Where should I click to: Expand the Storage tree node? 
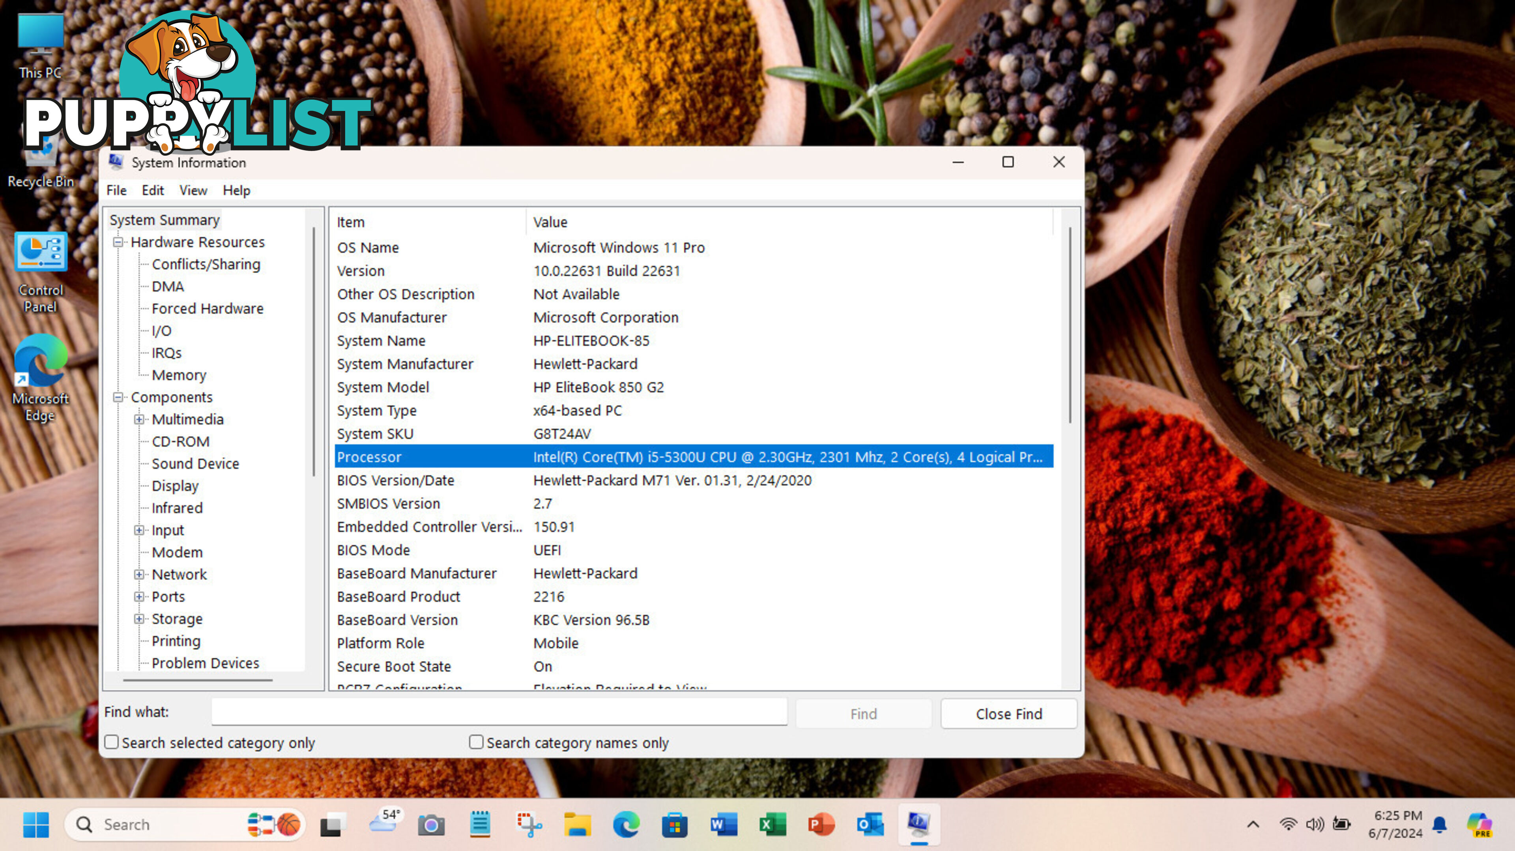point(139,619)
